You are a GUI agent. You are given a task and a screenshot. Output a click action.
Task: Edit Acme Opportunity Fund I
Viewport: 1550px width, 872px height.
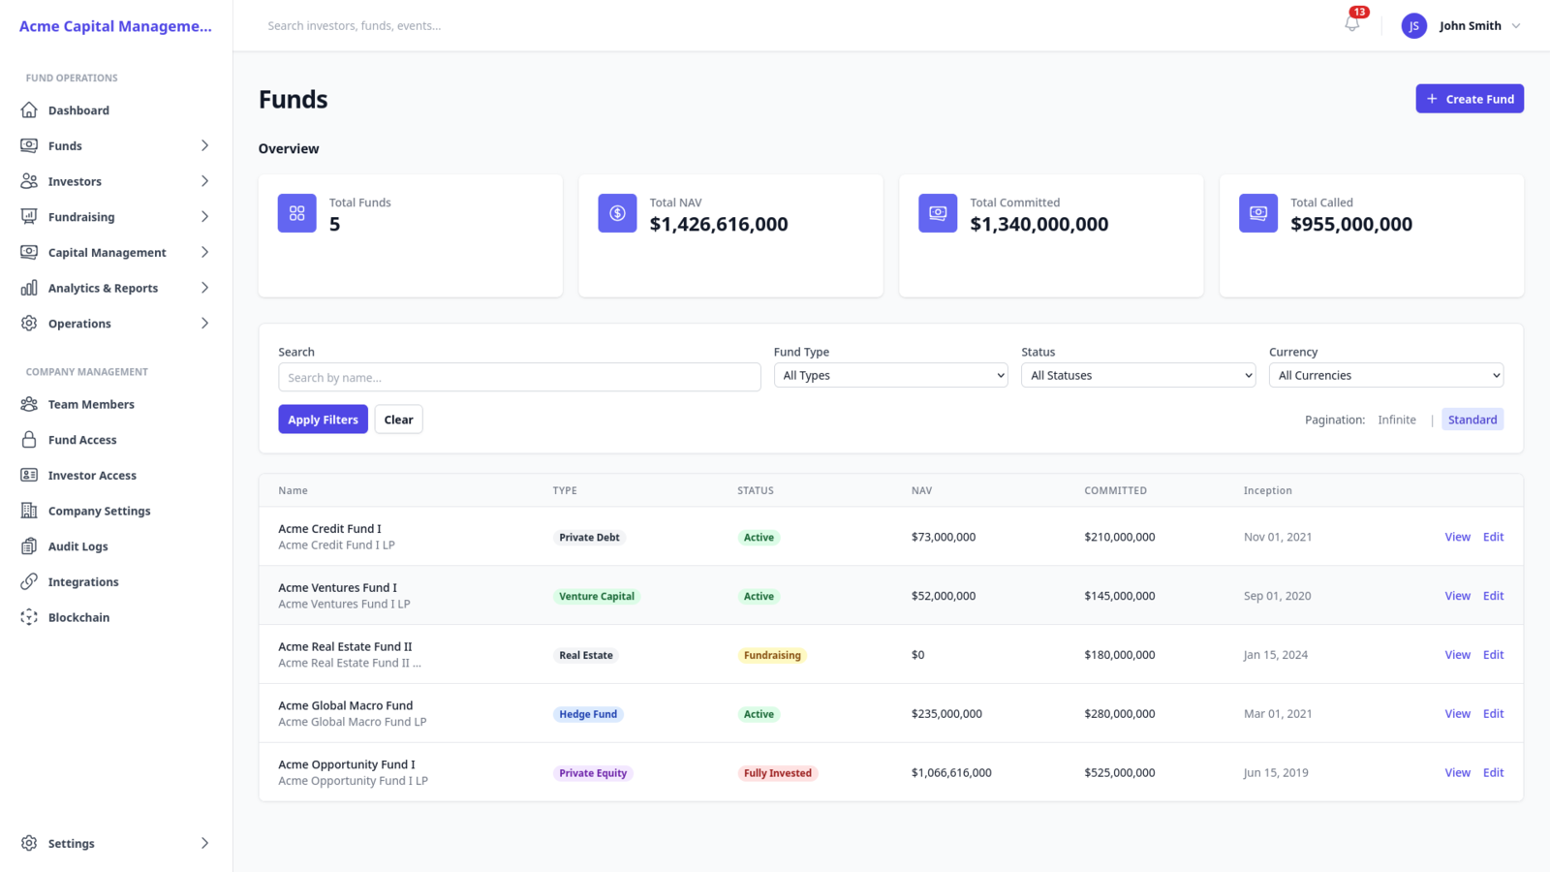1493,772
